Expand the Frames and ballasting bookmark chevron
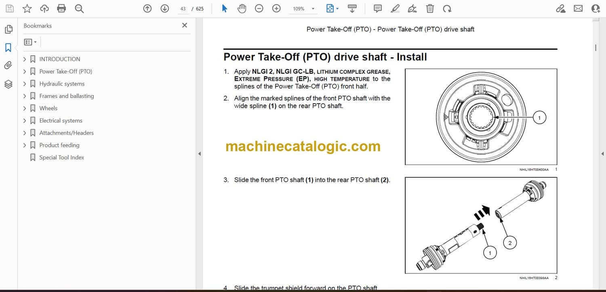Viewport: 606px width, 292px height. pyautogui.click(x=25, y=96)
